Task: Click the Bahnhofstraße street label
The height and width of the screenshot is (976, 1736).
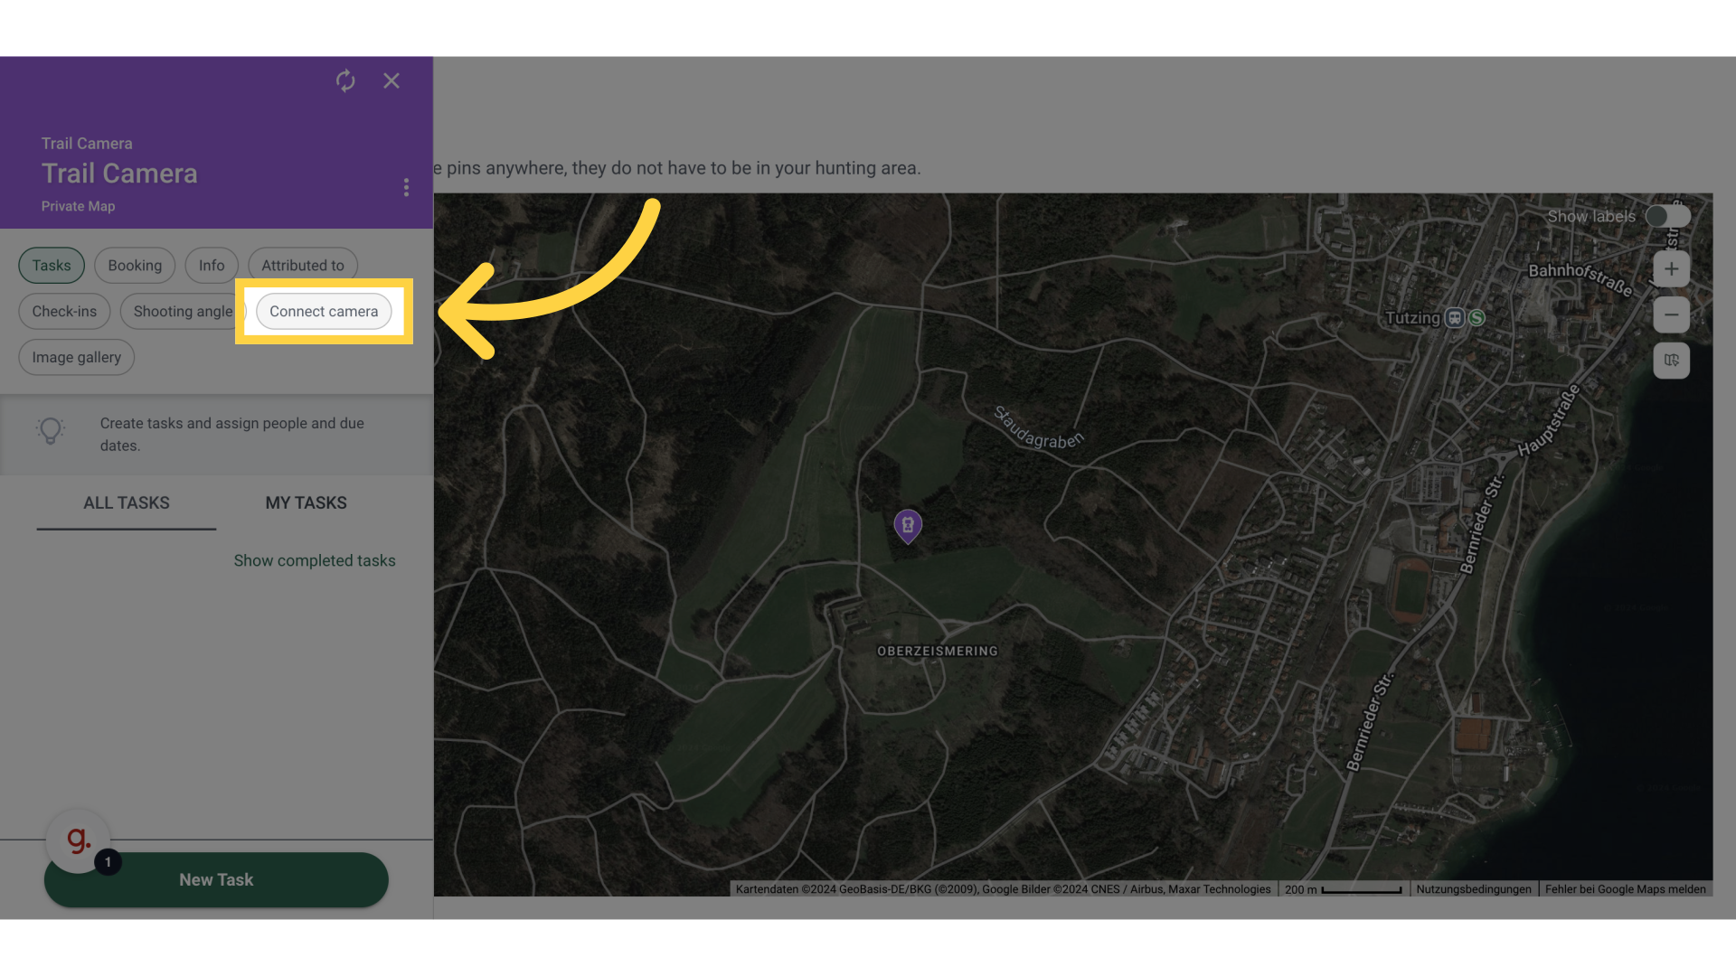Action: [1581, 279]
